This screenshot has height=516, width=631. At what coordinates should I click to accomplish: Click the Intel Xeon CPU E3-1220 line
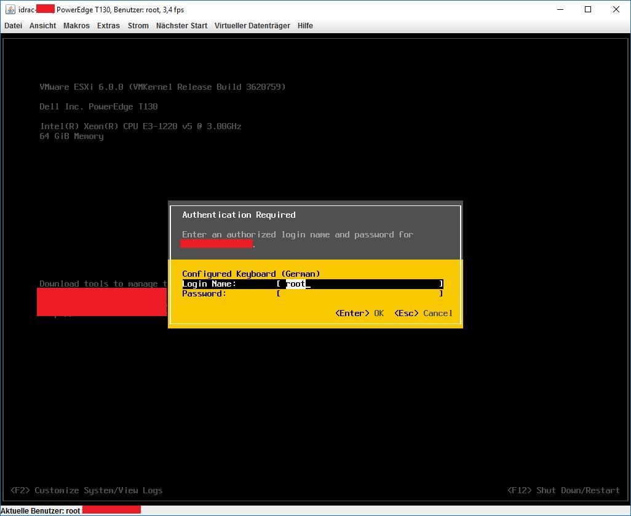pyautogui.click(x=140, y=126)
